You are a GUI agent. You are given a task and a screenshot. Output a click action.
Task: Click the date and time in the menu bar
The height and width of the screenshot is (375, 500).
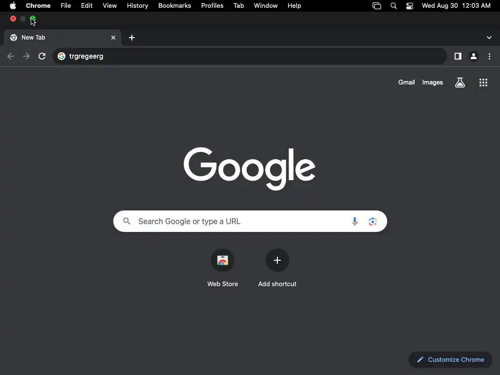pyautogui.click(x=456, y=6)
